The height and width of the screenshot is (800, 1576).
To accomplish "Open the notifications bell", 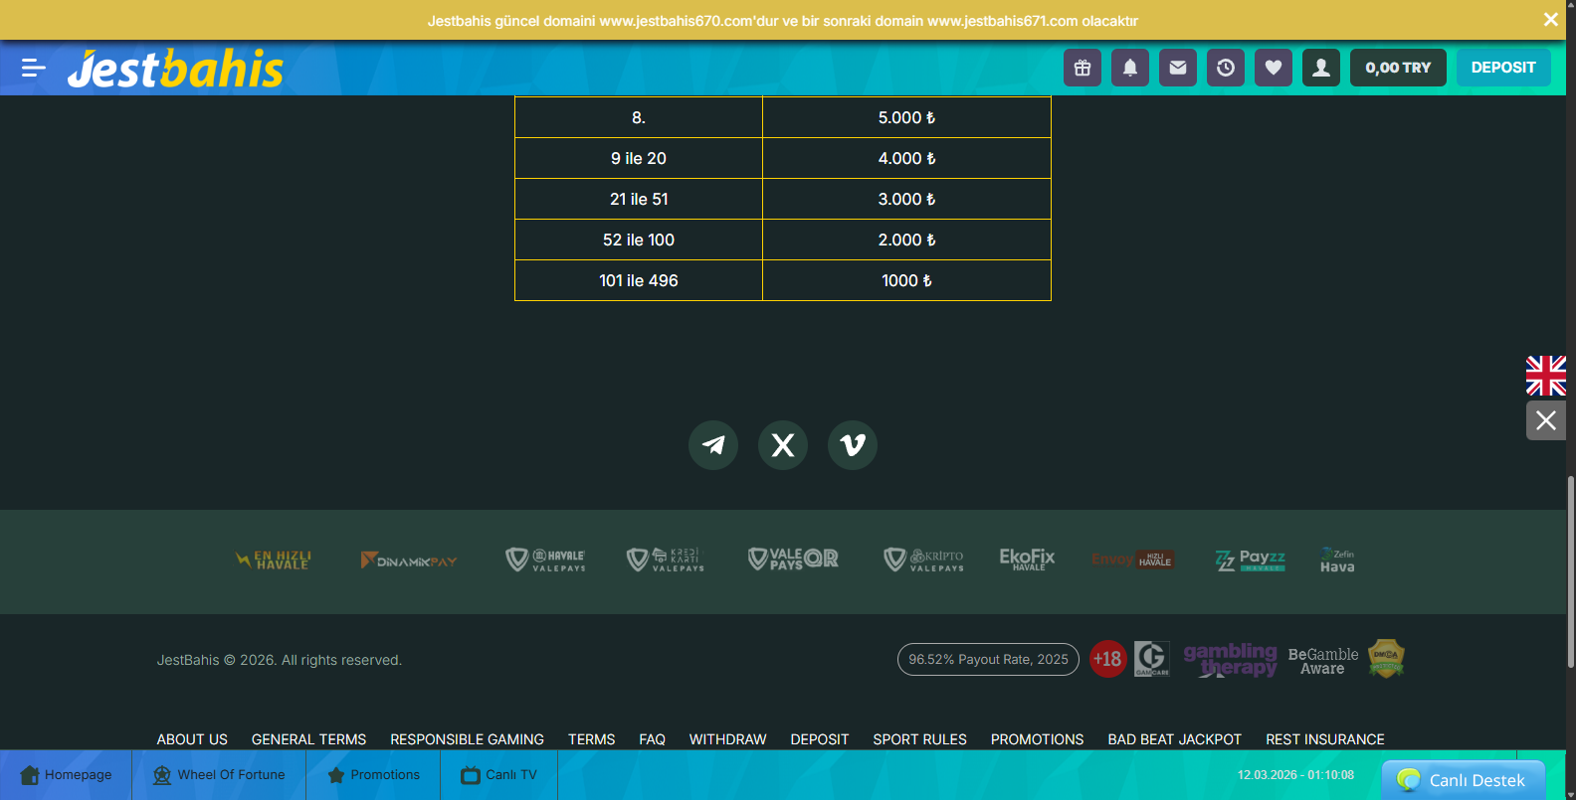I will click(x=1130, y=68).
